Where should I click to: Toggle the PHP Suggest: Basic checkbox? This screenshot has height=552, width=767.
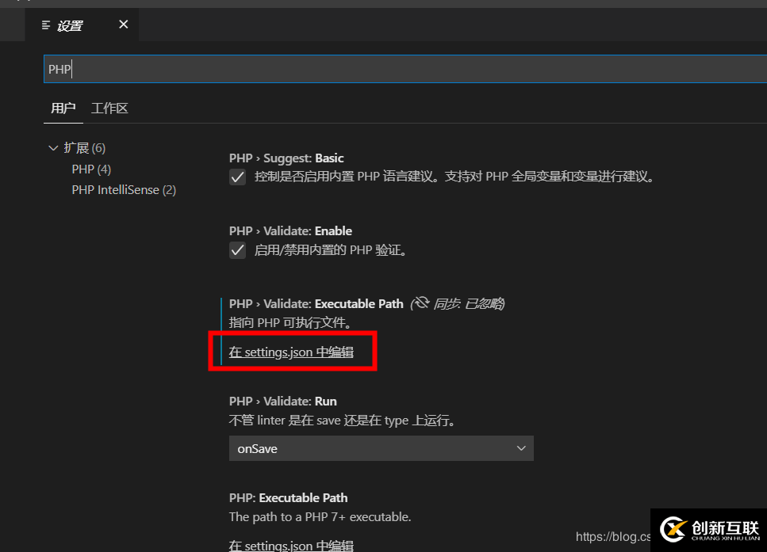pos(238,177)
